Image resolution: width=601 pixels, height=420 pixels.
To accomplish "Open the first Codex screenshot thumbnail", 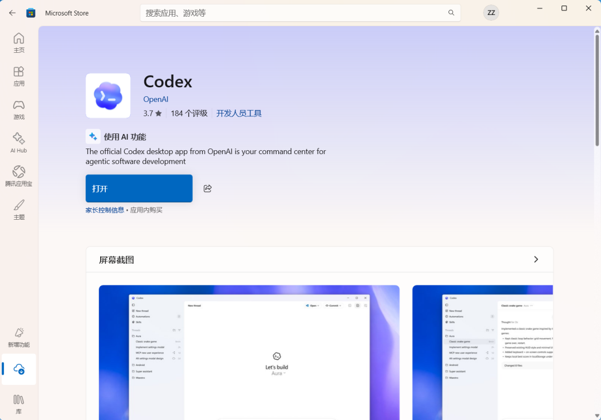I will pos(249,352).
